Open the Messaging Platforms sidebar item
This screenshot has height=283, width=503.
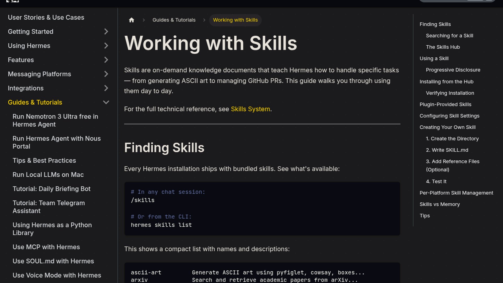pos(40,74)
